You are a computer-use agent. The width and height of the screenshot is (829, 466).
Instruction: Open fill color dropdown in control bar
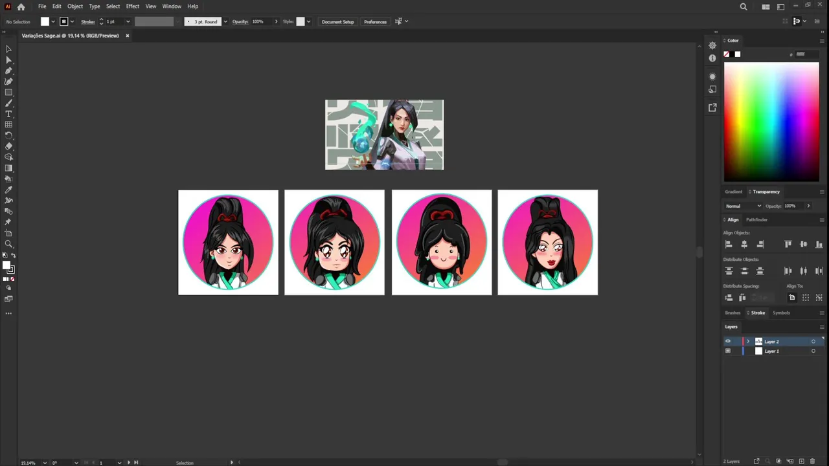54,21
